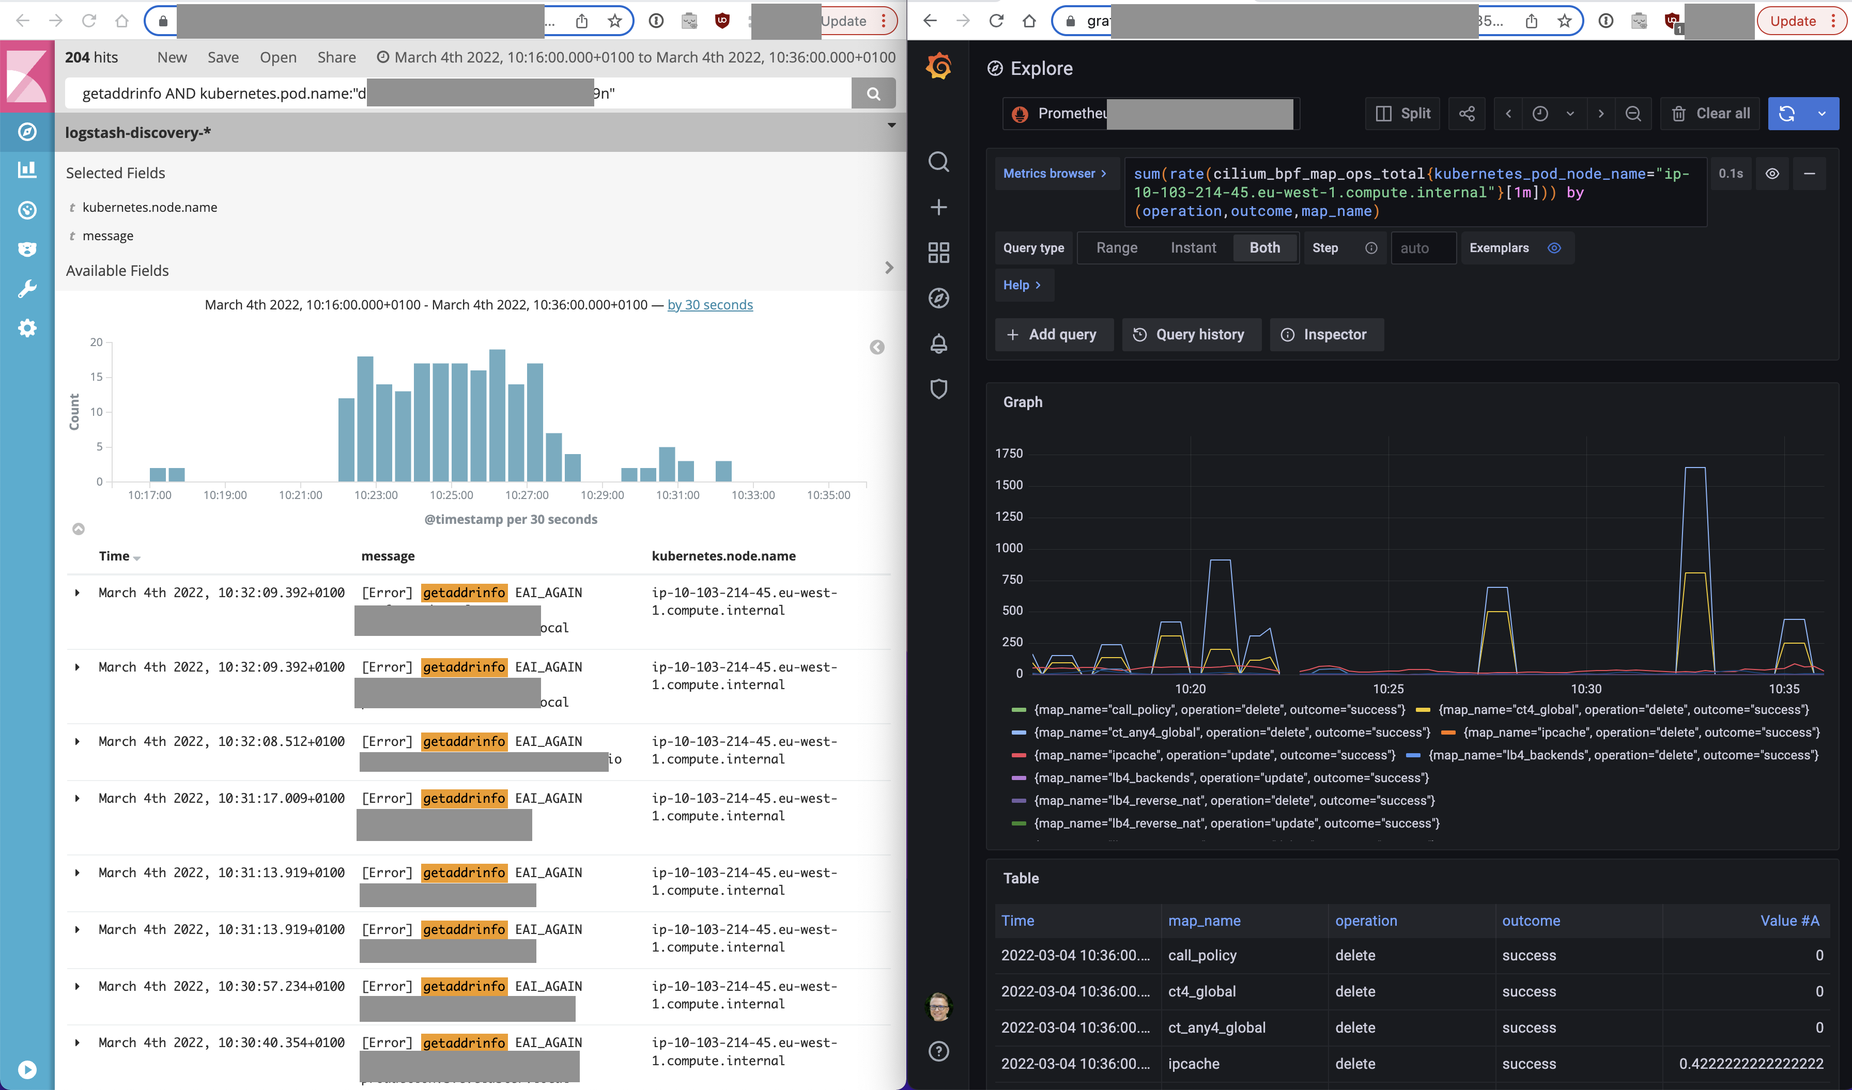Click Clear all button in Grafana

tap(1710, 114)
